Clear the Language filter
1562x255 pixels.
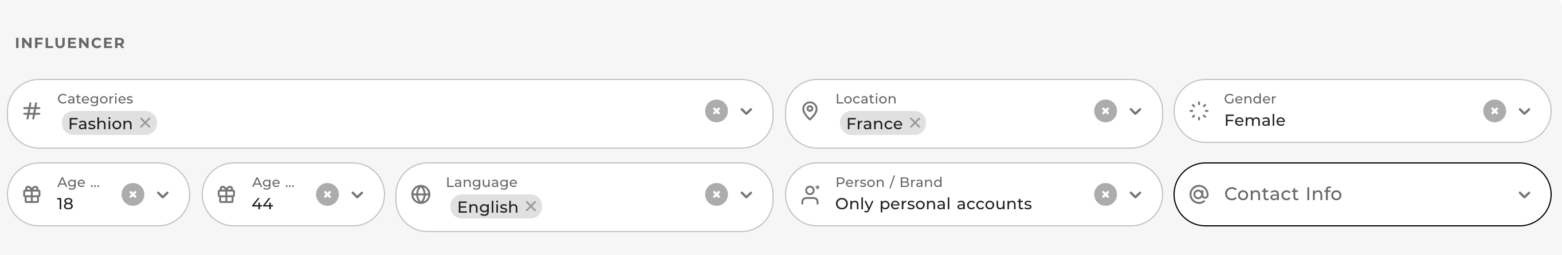[716, 195]
